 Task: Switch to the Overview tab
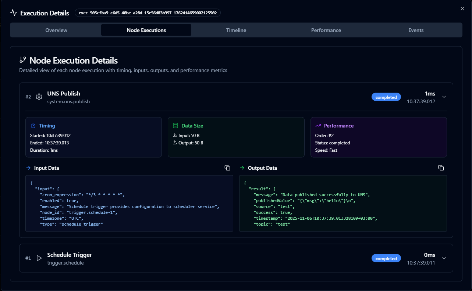tap(56, 30)
